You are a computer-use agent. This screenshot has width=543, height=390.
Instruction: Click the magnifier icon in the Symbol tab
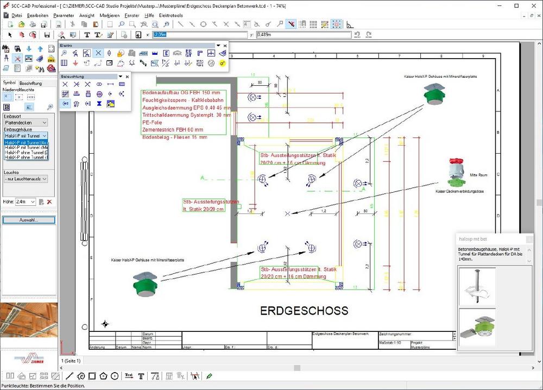point(50,107)
